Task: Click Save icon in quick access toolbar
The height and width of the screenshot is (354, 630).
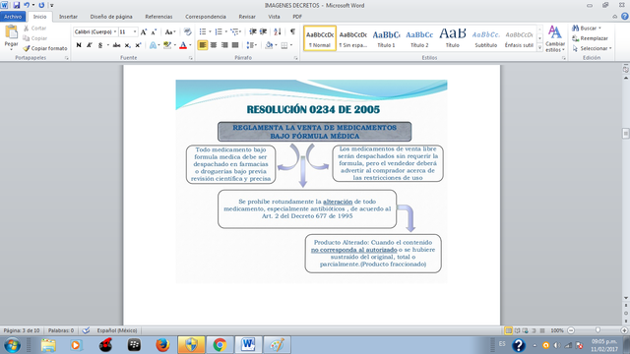Action: pyautogui.click(x=16, y=5)
